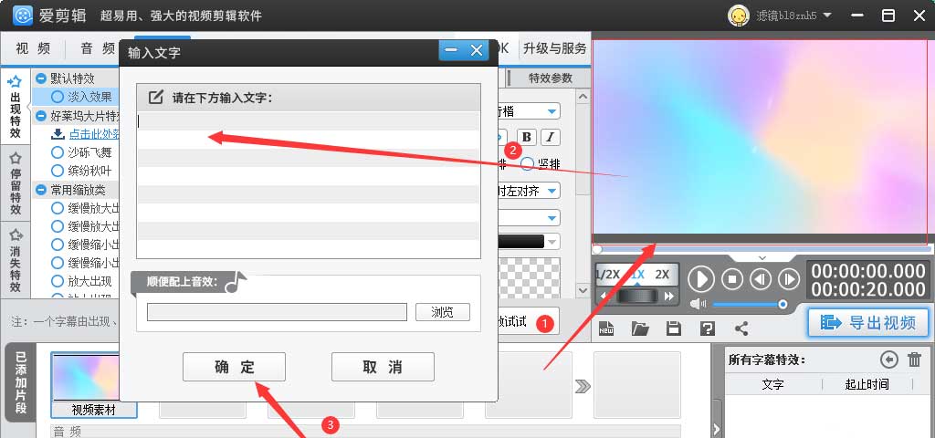Screen dimensions: 935x438
Task: Click the user avatar icon in the title bar
Action: click(739, 16)
